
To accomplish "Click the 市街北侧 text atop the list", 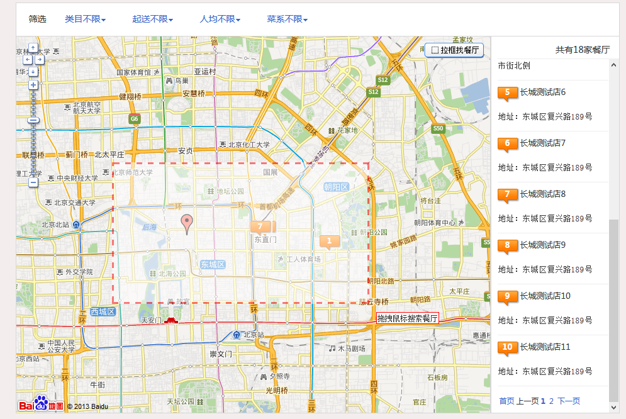I will (514, 66).
